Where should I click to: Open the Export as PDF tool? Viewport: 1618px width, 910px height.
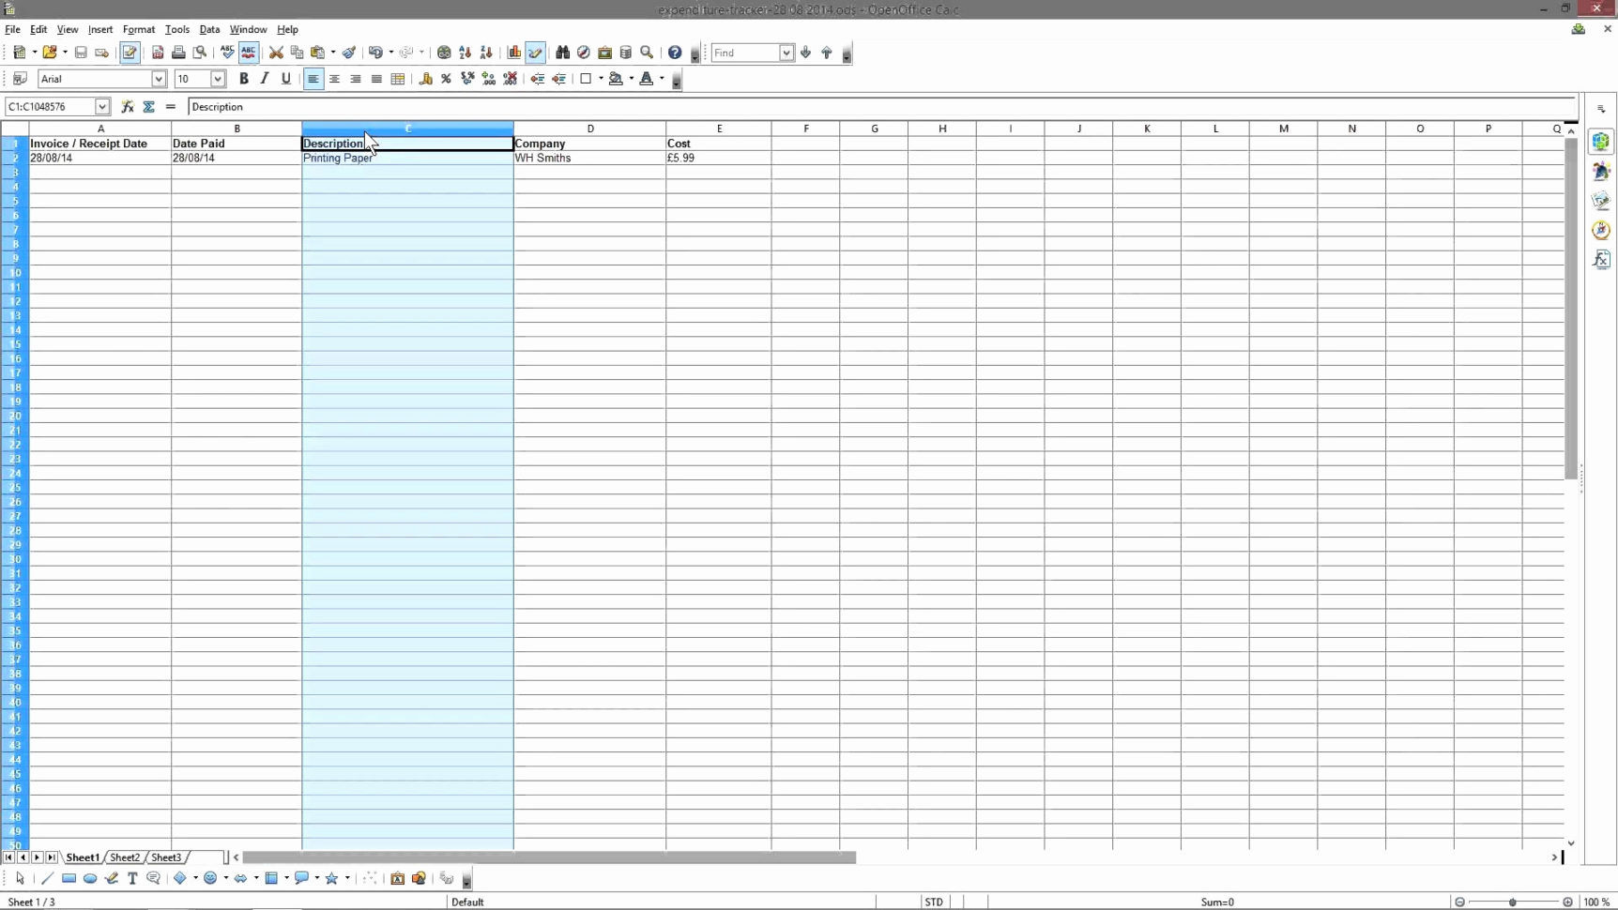click(158, 53)
